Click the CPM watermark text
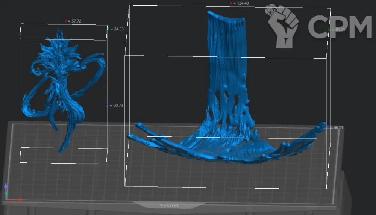Image resolution: width=376 pixels, height=215 pixels. [340, 27]
